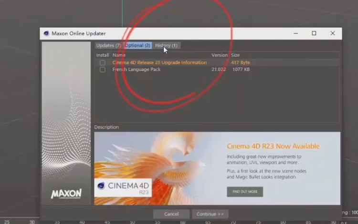
Task: Close the Maxon Online Updater window
Action: [333, 33]
